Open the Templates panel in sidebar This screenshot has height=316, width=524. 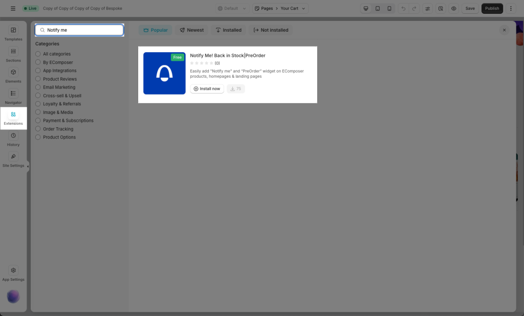(13, 33)
